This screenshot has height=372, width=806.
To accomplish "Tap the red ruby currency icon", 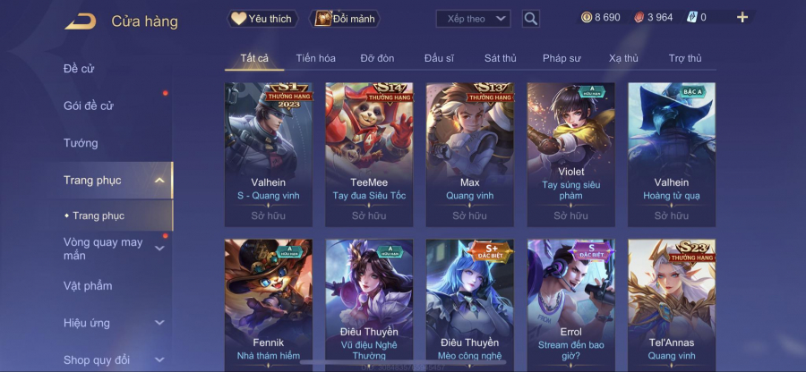I will (x=639, y=18).
